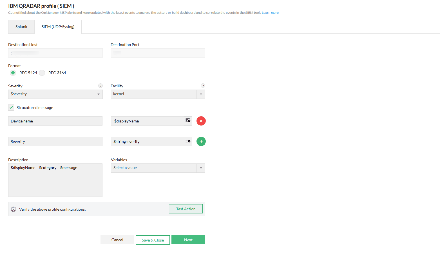Click the variable insert icon in $stringseverity field
The height and width of the screenshot is (255, 440).
tap(187, 141)
